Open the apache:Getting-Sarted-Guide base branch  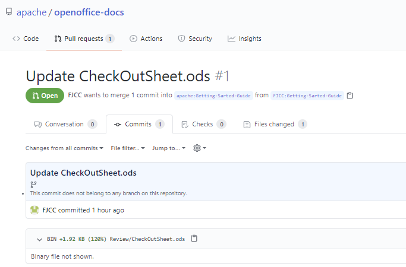[x=213, y=96]
